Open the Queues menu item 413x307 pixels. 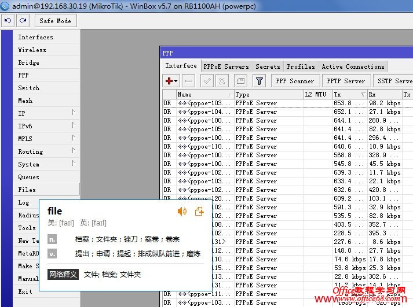(x=46, y=177)
